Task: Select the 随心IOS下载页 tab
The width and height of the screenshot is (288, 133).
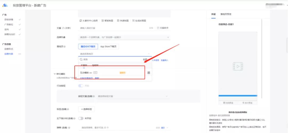Action: 88,47
